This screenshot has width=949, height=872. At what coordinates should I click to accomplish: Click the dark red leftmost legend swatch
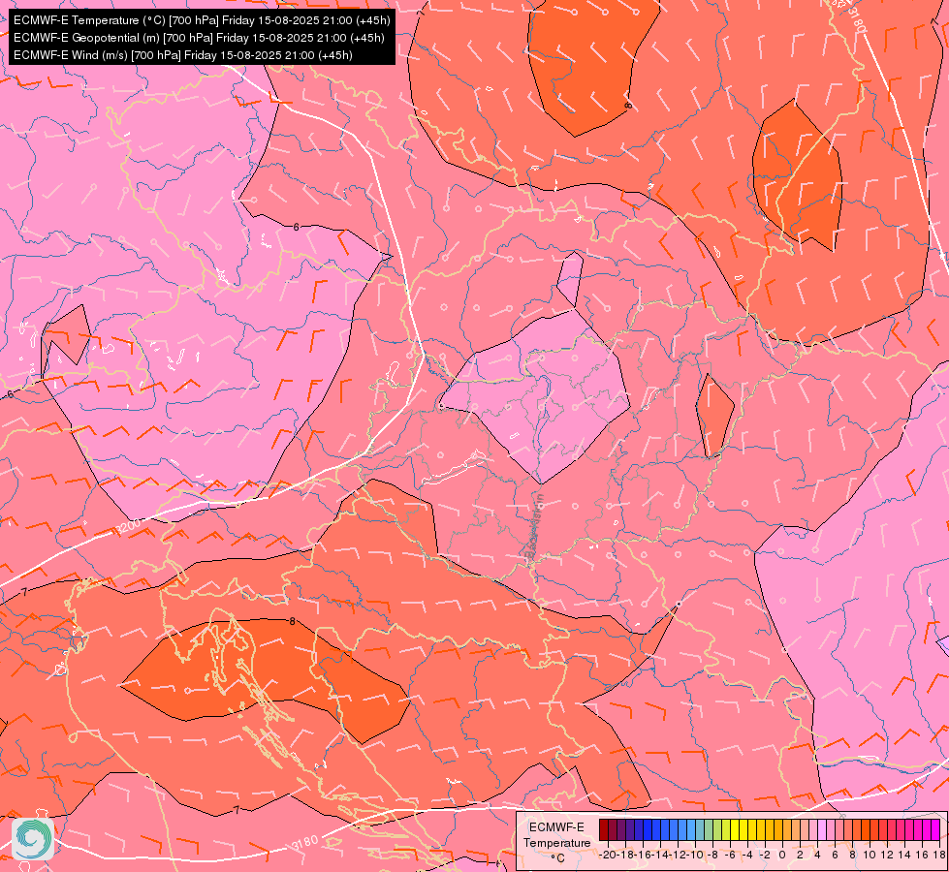point(604,829)
